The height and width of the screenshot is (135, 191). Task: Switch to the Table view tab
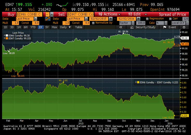click(79, 27)
